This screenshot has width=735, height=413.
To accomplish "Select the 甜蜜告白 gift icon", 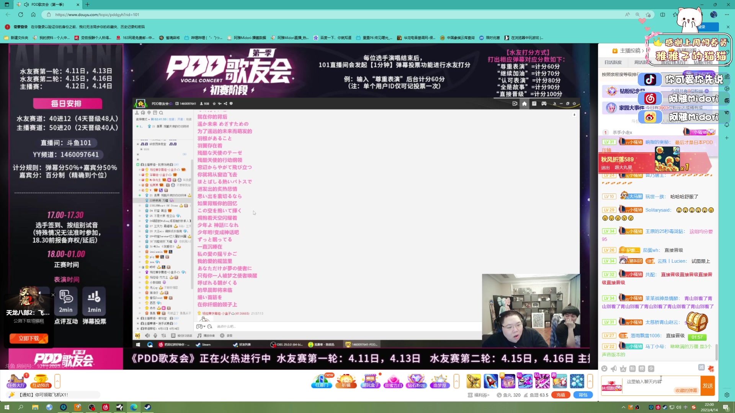I will tap(394, 382).
